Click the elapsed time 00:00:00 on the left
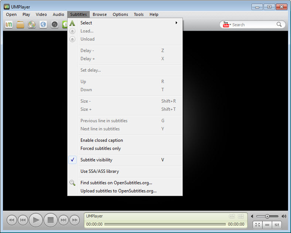 (x=94, y=224)
